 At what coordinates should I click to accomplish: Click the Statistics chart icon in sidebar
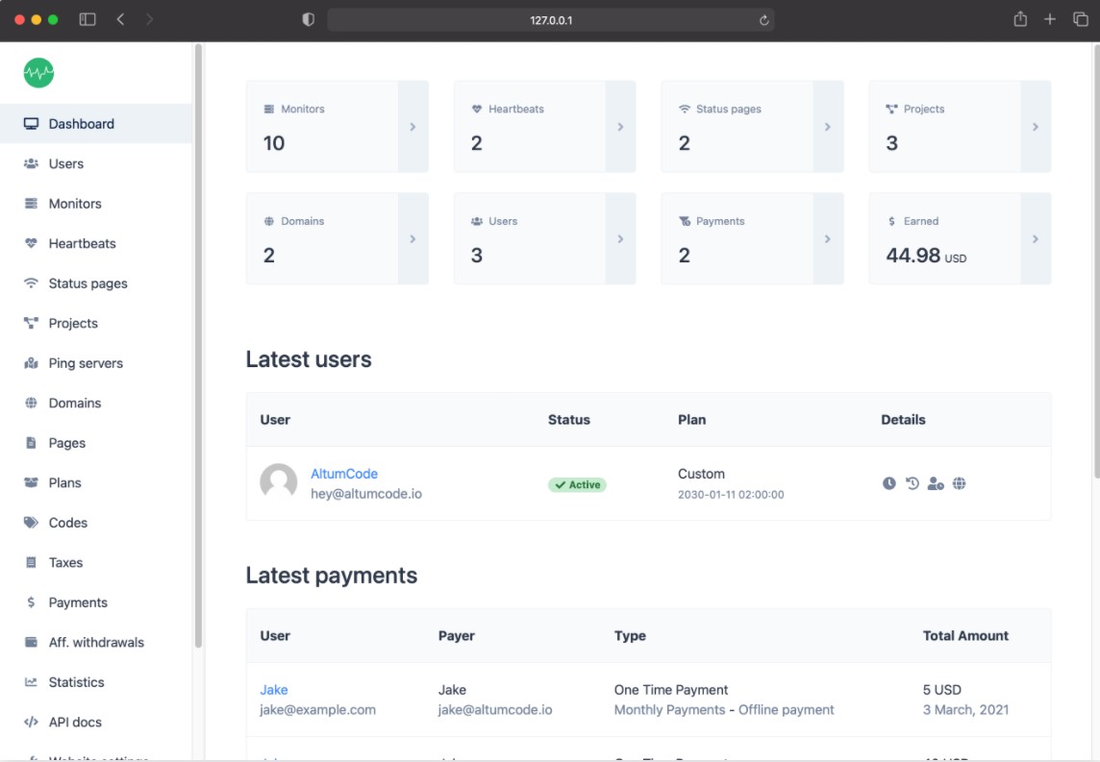click(31, 682)
